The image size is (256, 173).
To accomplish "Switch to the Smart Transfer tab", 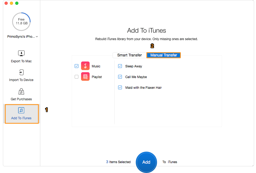I will pos(130,55).
